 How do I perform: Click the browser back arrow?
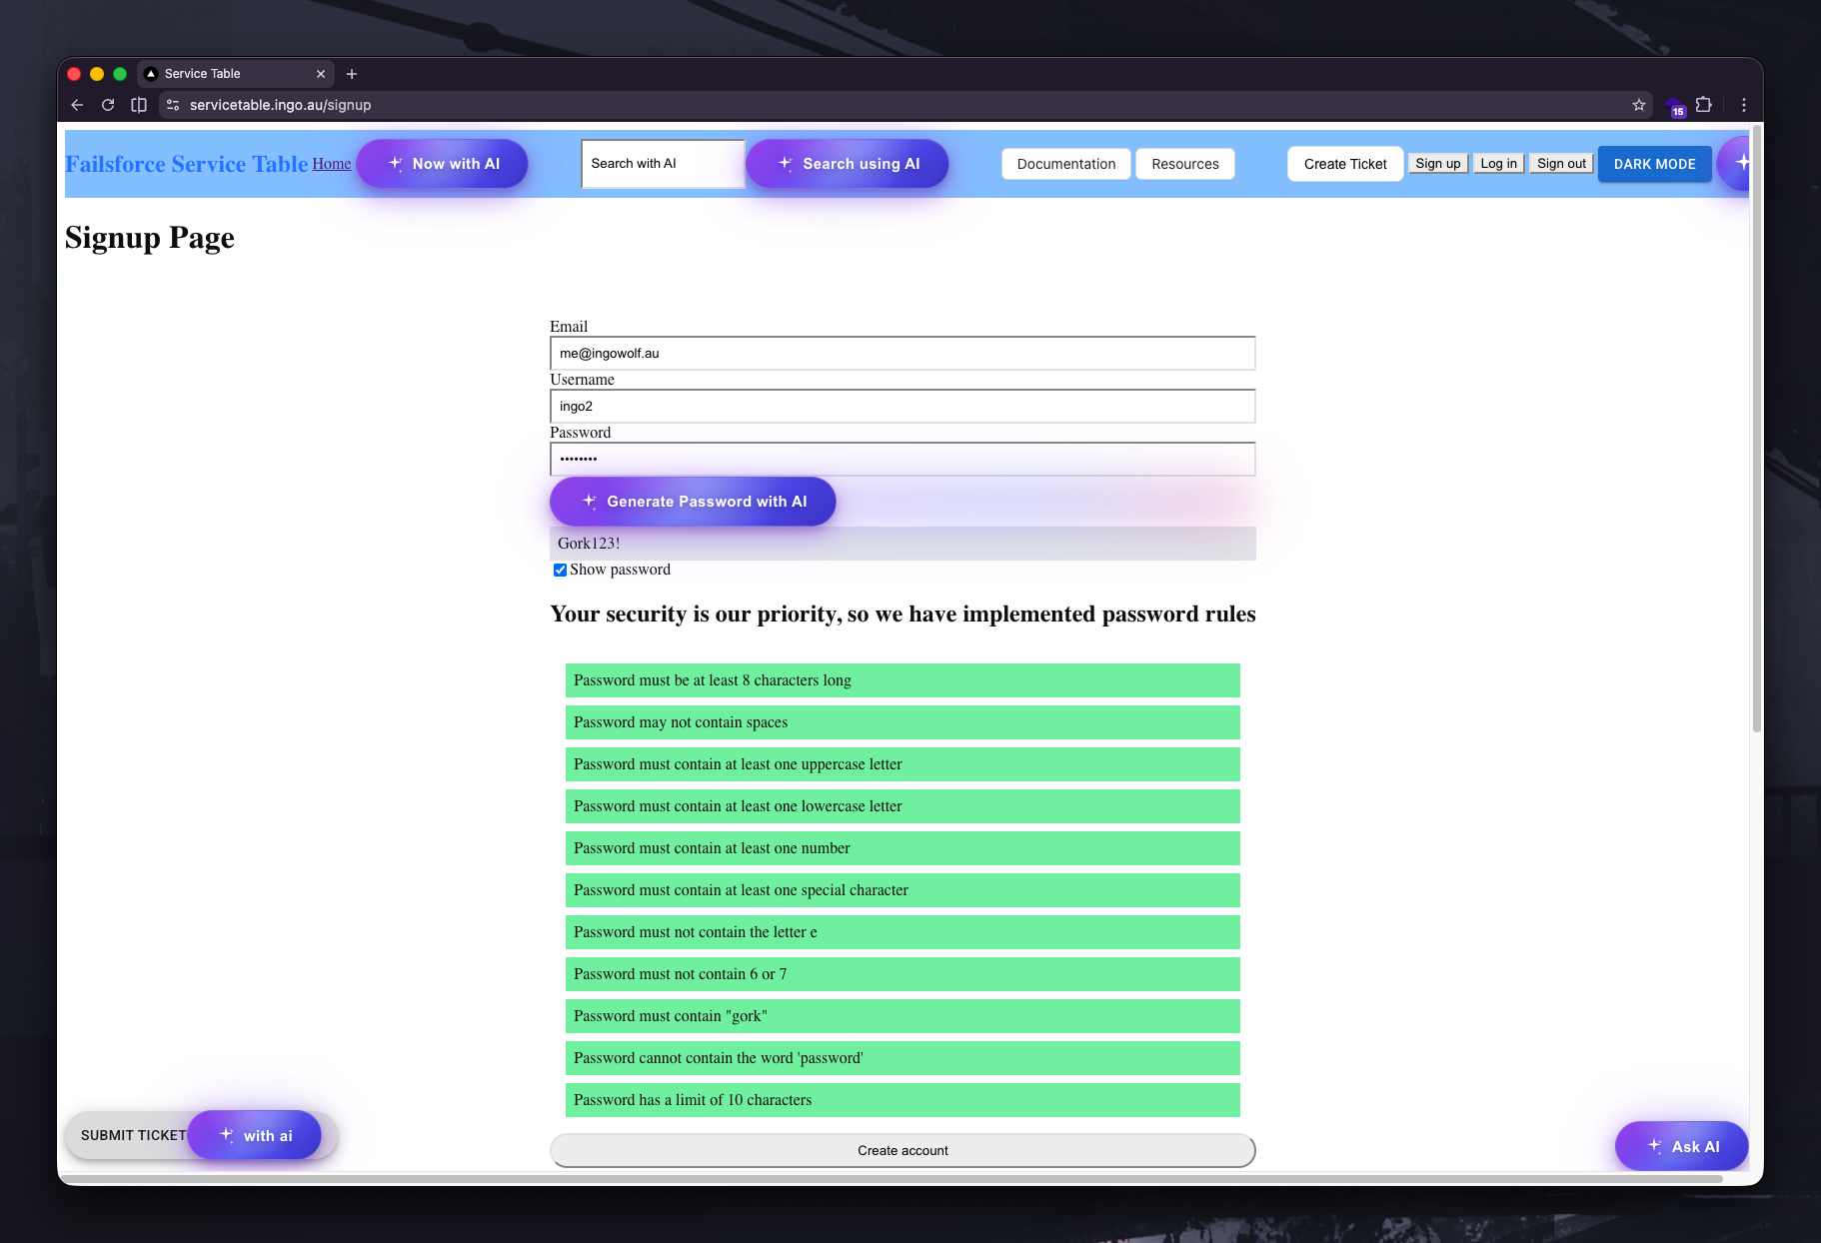coord(77,105)
